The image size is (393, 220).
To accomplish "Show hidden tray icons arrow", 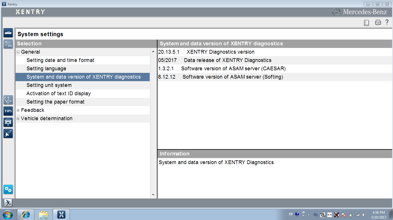I will [309, 215].
